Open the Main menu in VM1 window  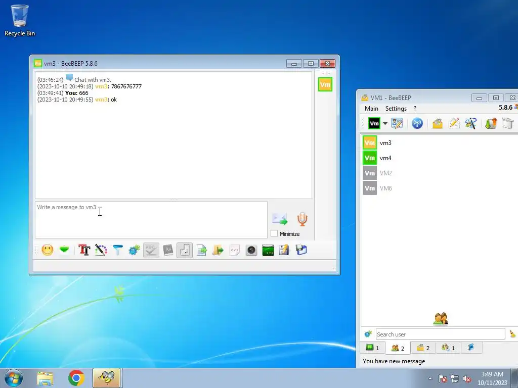click(x=371, y=109)
